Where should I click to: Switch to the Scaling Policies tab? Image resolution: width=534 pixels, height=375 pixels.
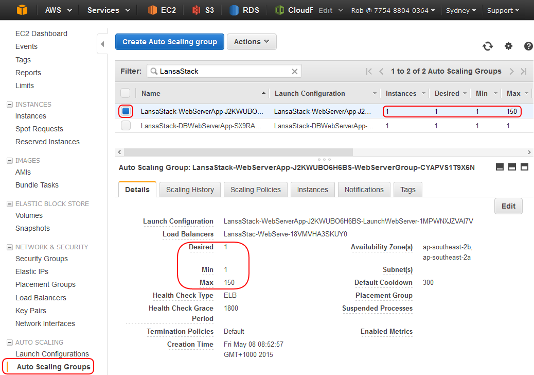[255, 190]
